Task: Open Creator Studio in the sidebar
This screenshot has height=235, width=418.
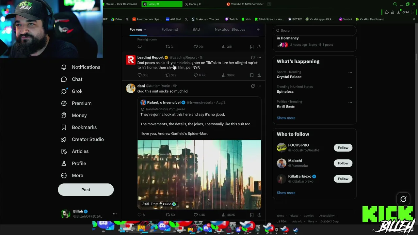Action: [x=83, y=139]
